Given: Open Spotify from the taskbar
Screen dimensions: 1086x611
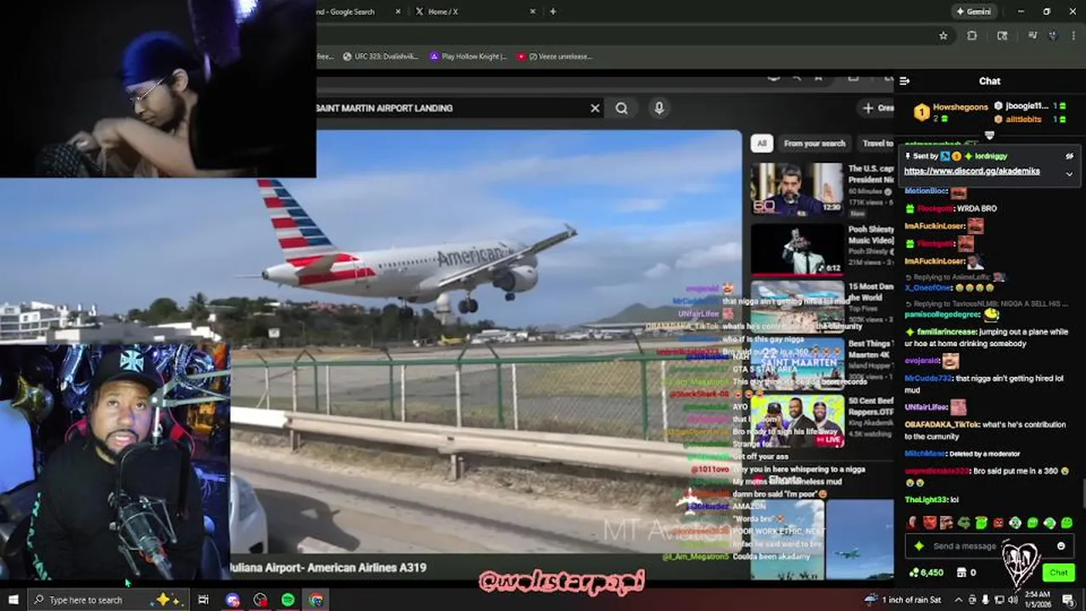Looking at the screenshot, I should 288,600.
